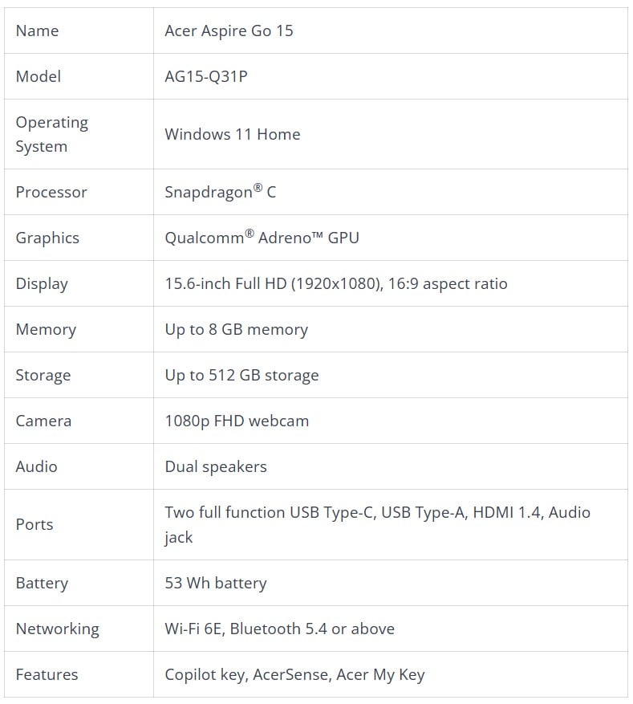Click the Battery row label
633x704 pixels.
tap(42, 584)
